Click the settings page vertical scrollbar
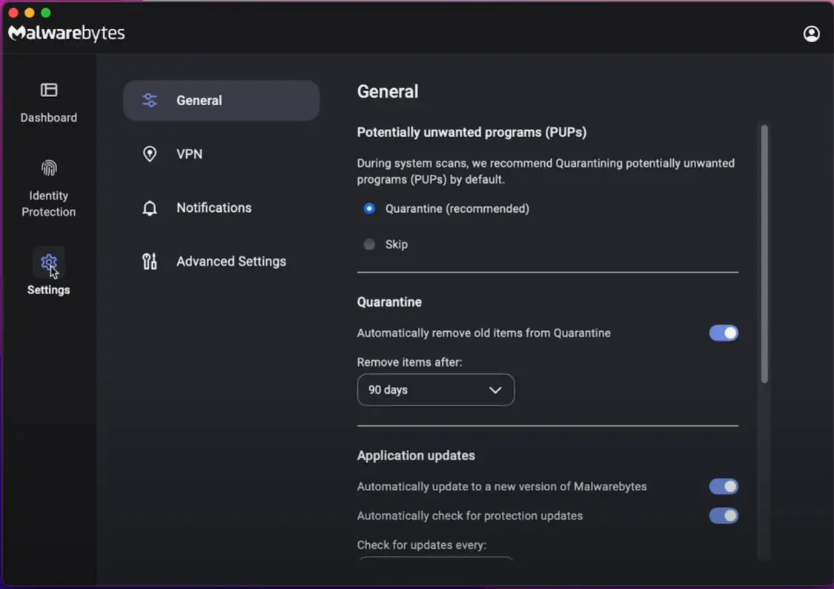The width and height of the screenshot is (834, 589). 764,253
